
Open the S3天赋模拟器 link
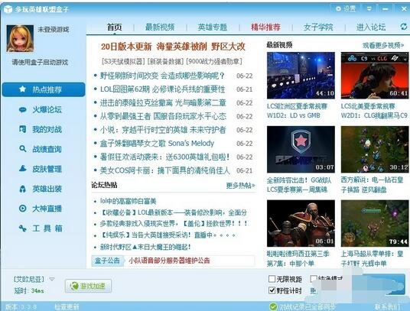pos(123,61)
